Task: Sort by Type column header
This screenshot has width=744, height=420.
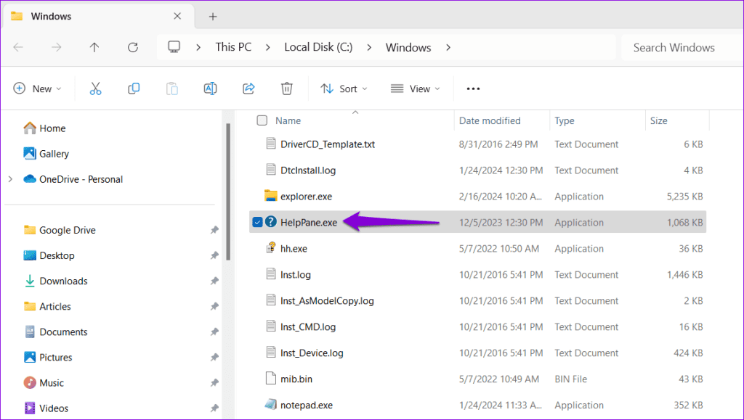Action: tap(565, 120)
